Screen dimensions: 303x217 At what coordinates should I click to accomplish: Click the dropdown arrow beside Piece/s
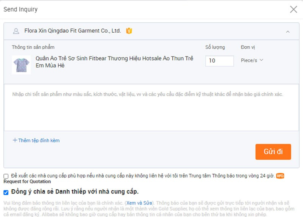(261, 60)
